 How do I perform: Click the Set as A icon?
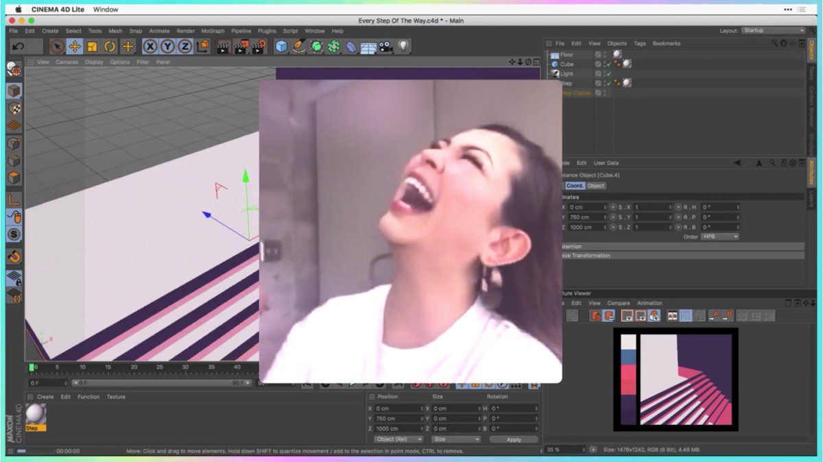(715, 316)
